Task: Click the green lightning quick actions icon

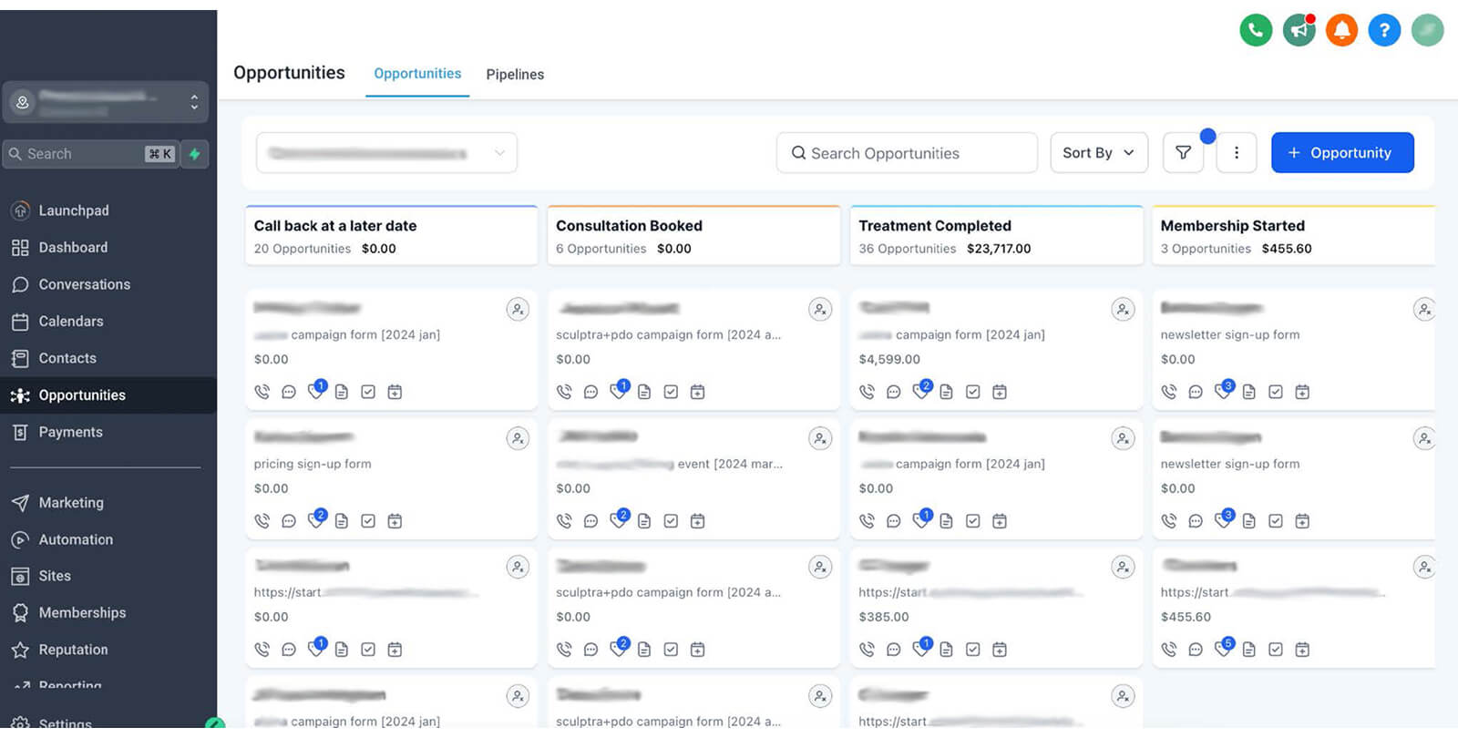Action: (194, 154)
